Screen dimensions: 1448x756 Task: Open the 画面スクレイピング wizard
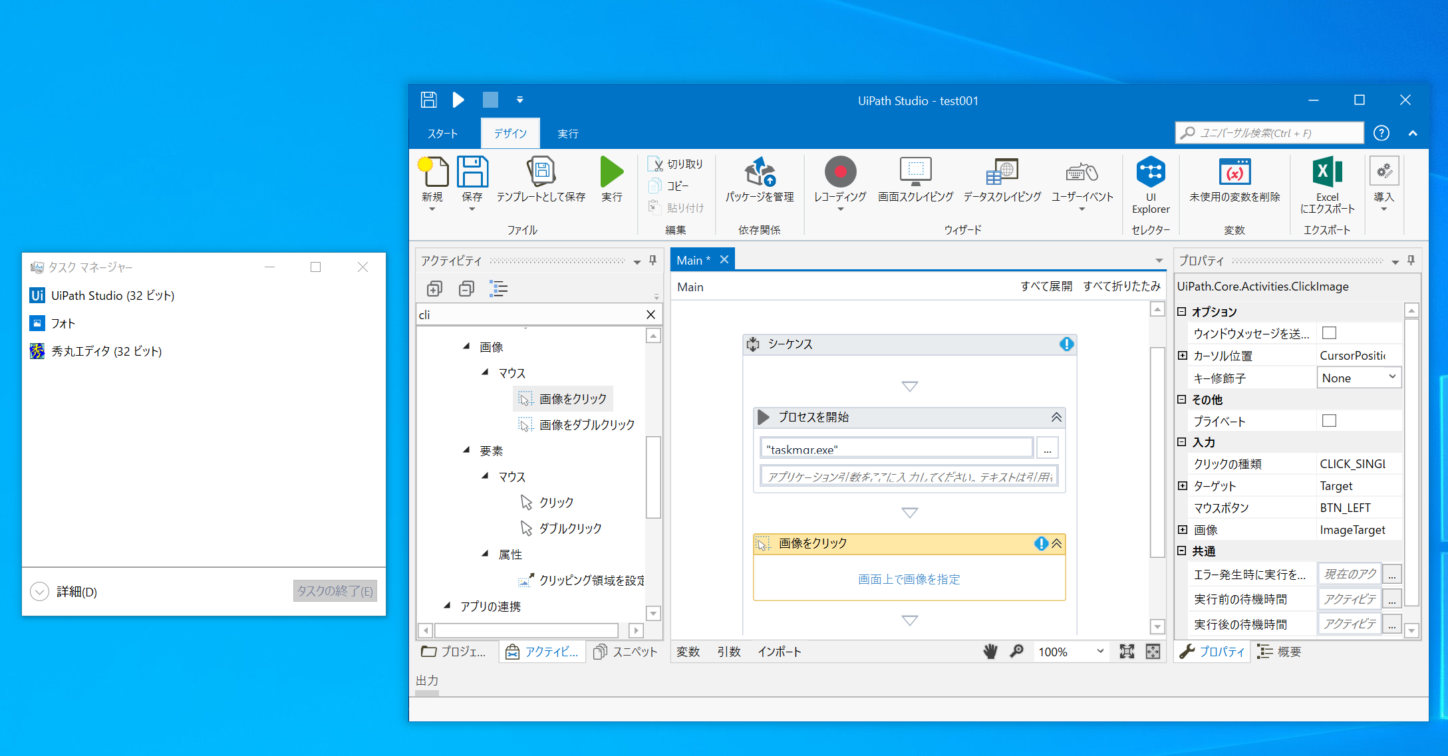tap(915, 180)
